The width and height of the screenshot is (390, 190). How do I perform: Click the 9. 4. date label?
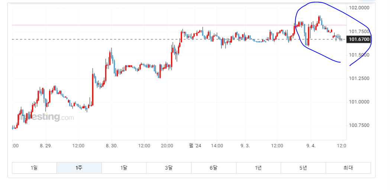tap(310, 146)
